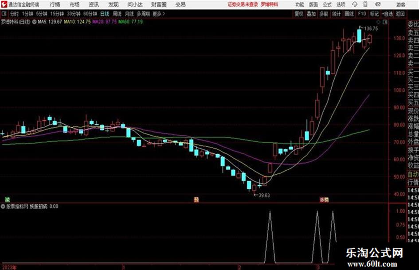
Task: Click the 叠加 overlay button
Action: [311, 14]
